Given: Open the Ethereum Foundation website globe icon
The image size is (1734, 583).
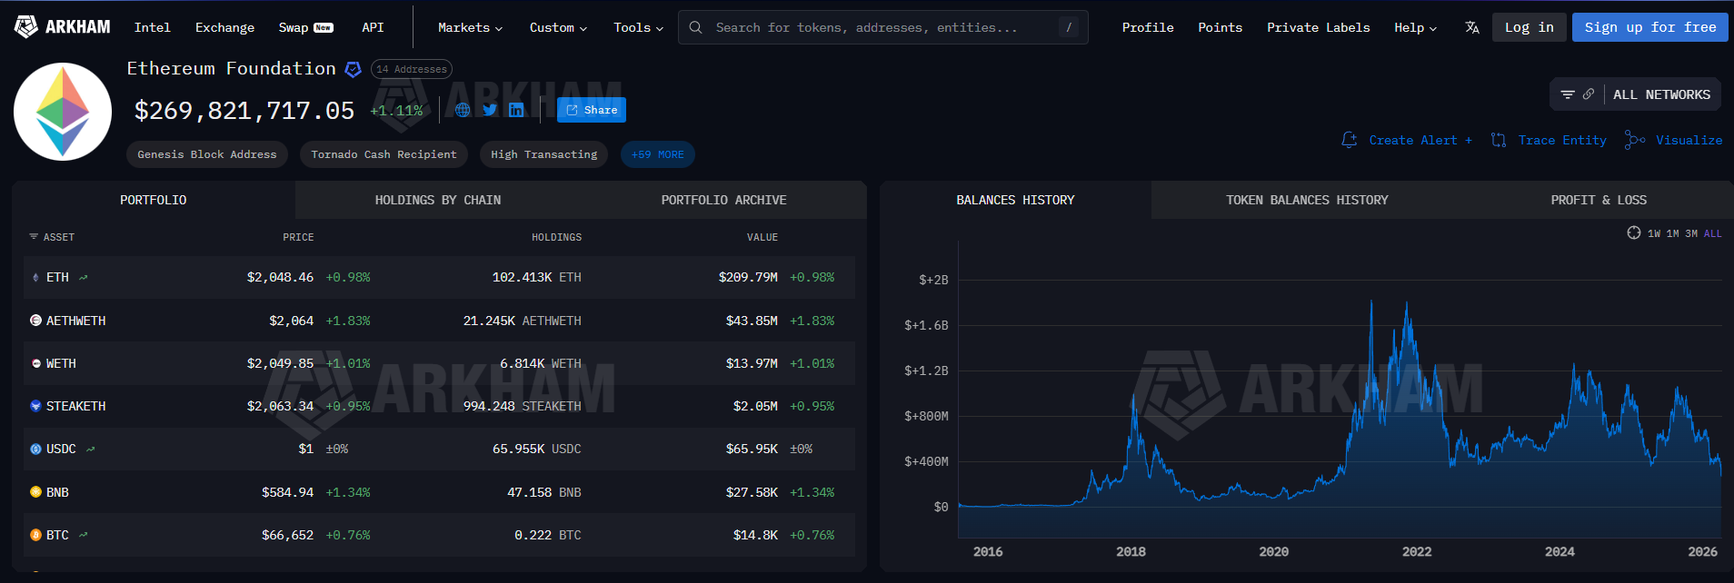Looking at the screenshot, I should (x=463, y=110).
